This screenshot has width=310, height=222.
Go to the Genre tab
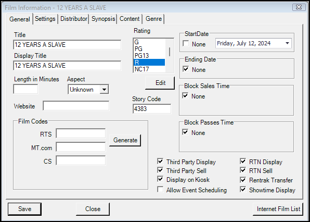pyautogui.click(x=153, y=19)
